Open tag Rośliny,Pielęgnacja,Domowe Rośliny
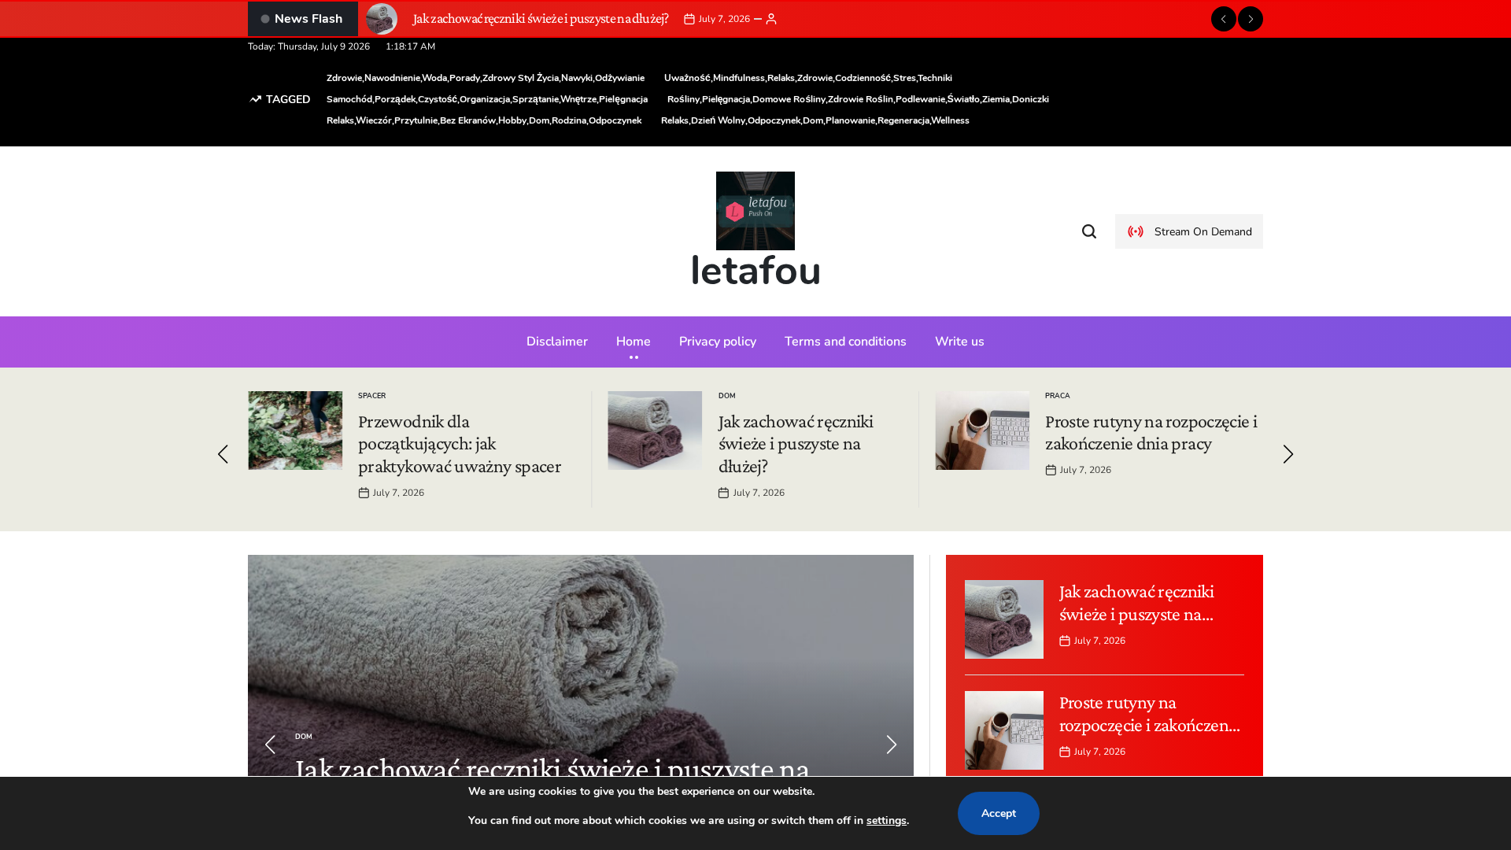This screenshot has height=850, width=1511. click(858, 99)
